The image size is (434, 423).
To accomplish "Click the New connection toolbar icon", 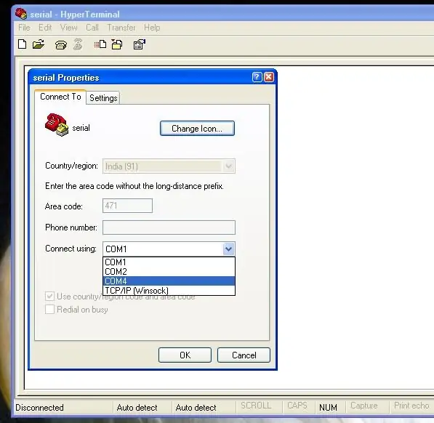I will [x=22, y=44].
